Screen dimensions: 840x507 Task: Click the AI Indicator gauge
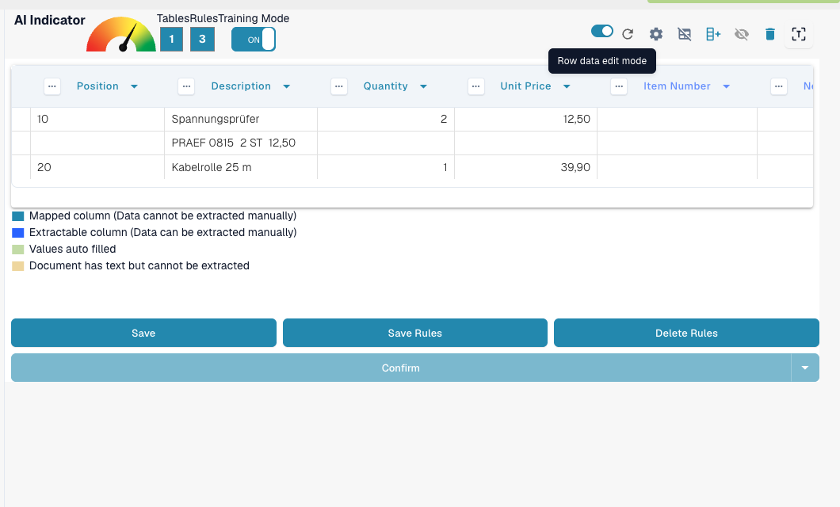click(121, 34)
